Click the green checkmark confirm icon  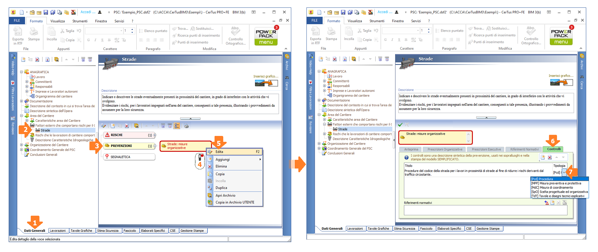pyautogui.click(x=400, y=125)
